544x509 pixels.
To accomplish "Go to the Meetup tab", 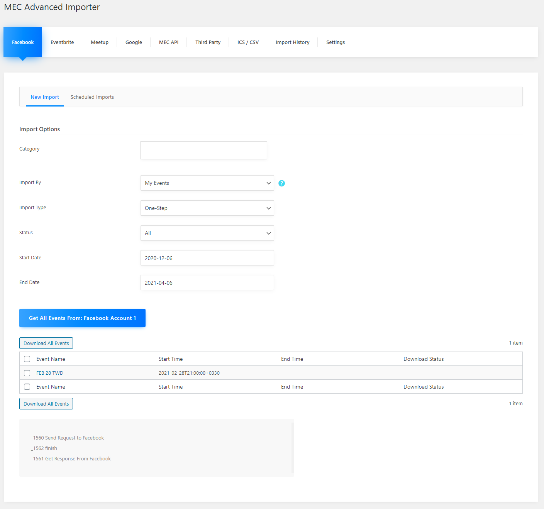I will pyautogui.click(x=100, y=42).
